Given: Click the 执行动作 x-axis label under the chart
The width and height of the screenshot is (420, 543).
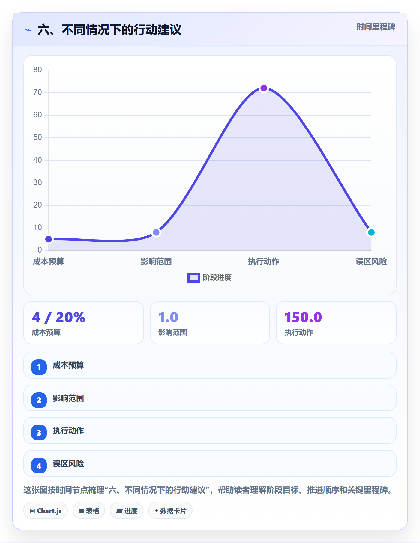Looking at the screenshot, I should click(x=264, y=262).
